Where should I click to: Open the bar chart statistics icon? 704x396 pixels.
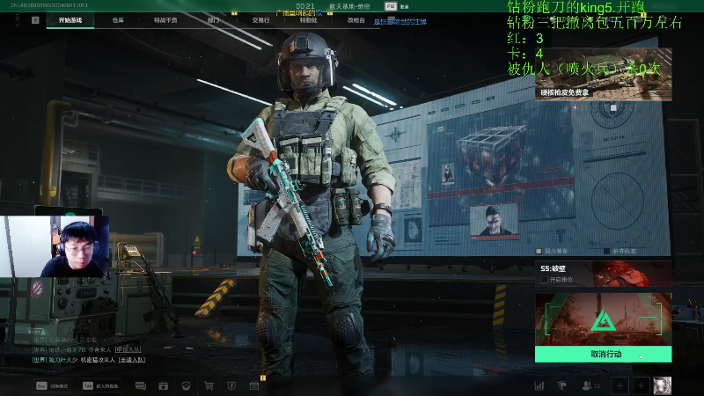(539, 385)
